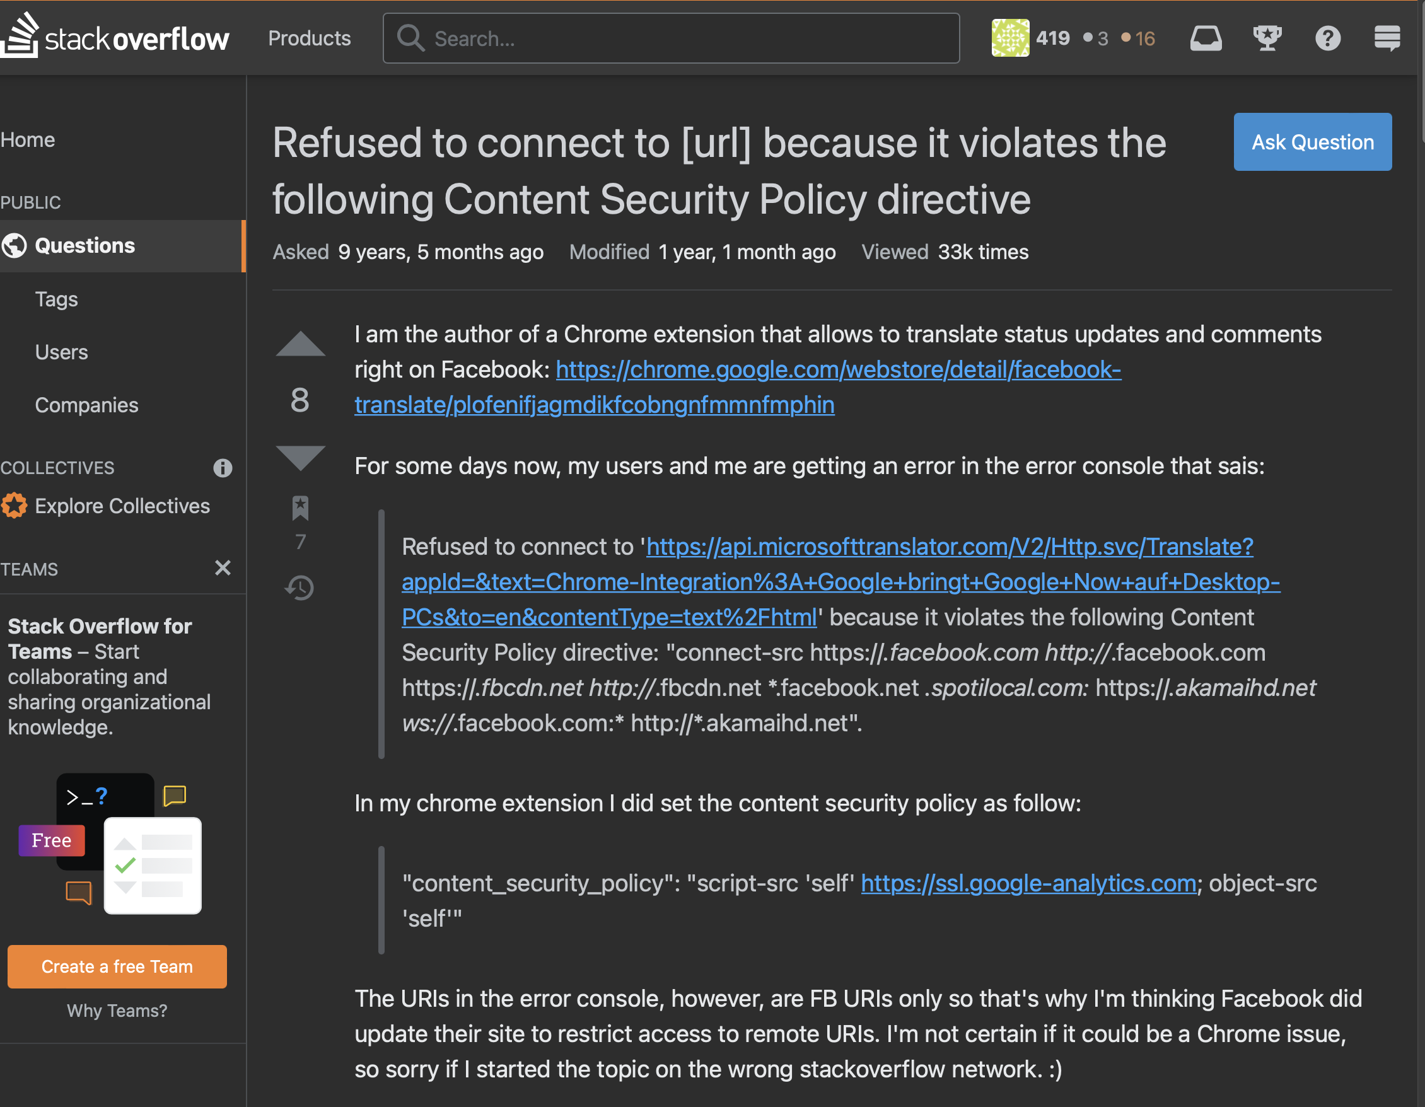The height and width of the screenshot is (1107, 1425).
Task: Click the Collectives info icon
Action: pyautogui.click(x=223, y=468)
